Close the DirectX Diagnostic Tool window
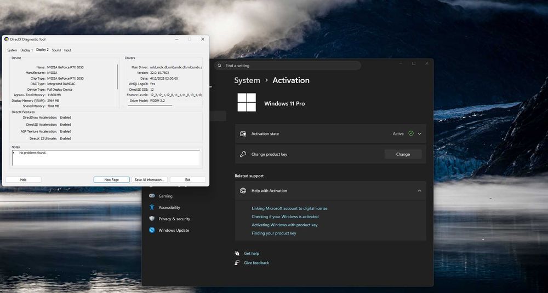 pos(202,39)
